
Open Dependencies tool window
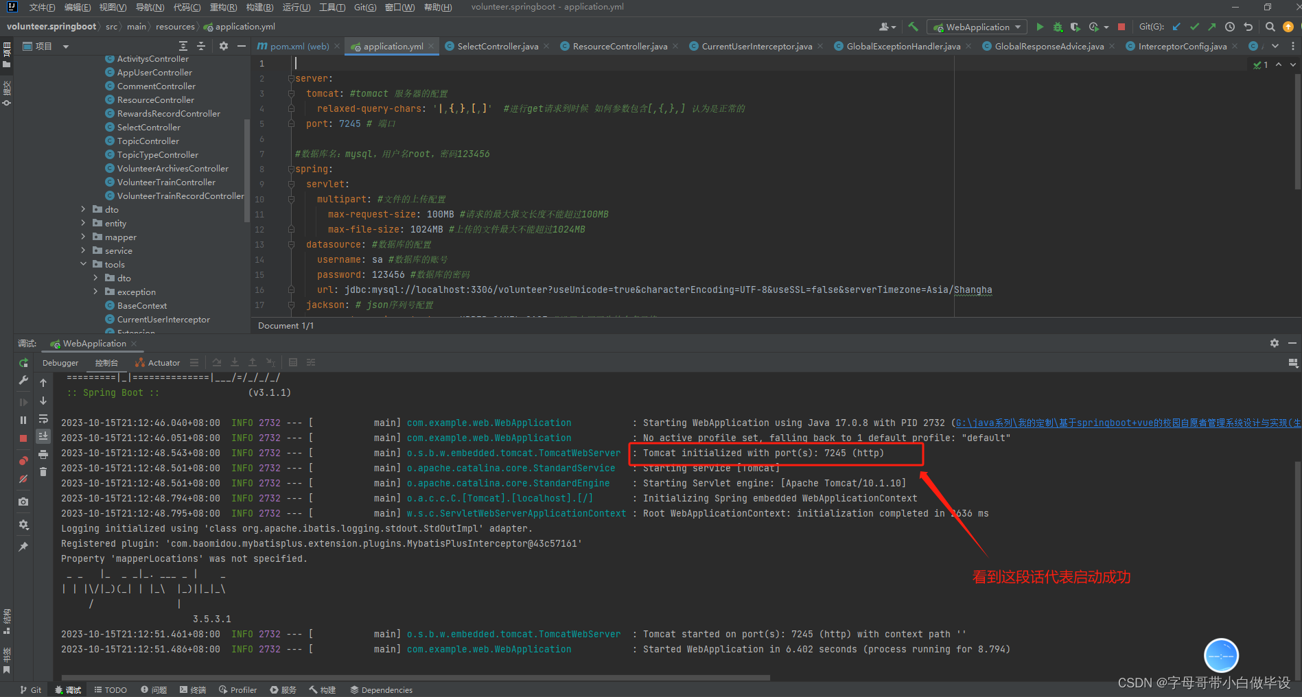click(x=381, y=689)
